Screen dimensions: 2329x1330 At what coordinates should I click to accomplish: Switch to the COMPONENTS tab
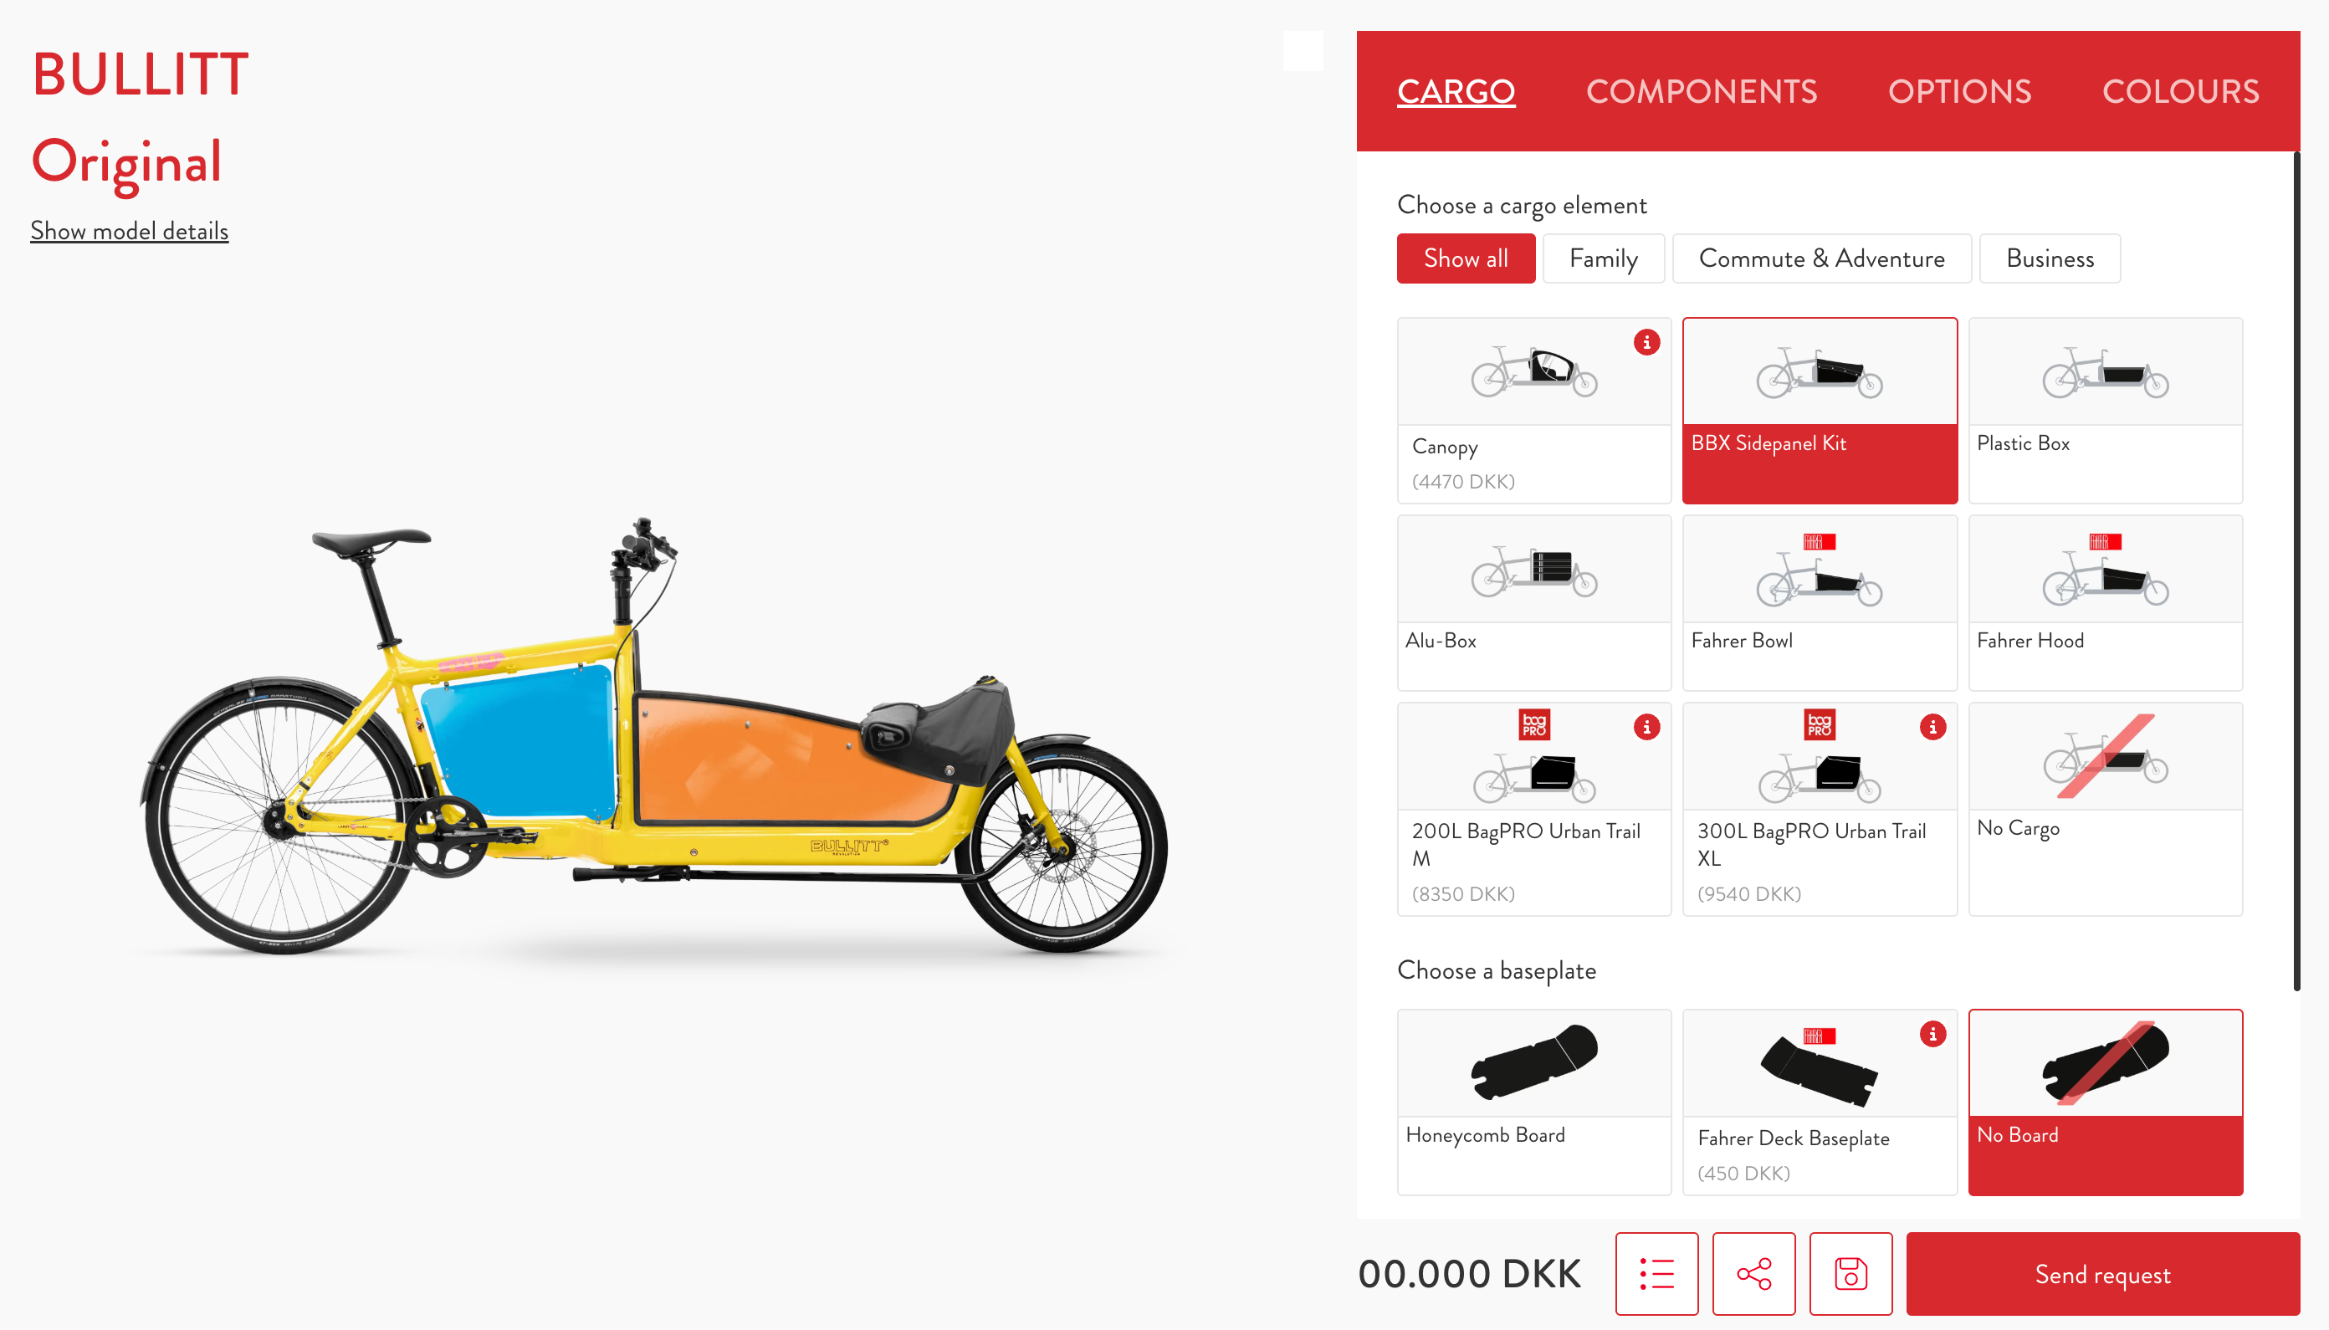[1701, 91]
